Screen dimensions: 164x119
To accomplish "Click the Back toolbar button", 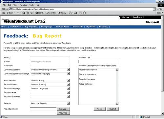I will tap(10, 13).
